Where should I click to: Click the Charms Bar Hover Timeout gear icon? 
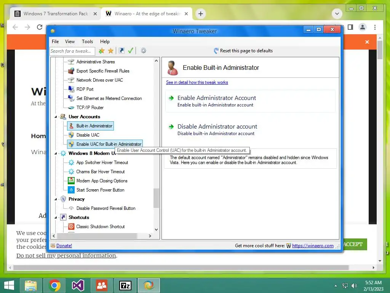point(71,171)
